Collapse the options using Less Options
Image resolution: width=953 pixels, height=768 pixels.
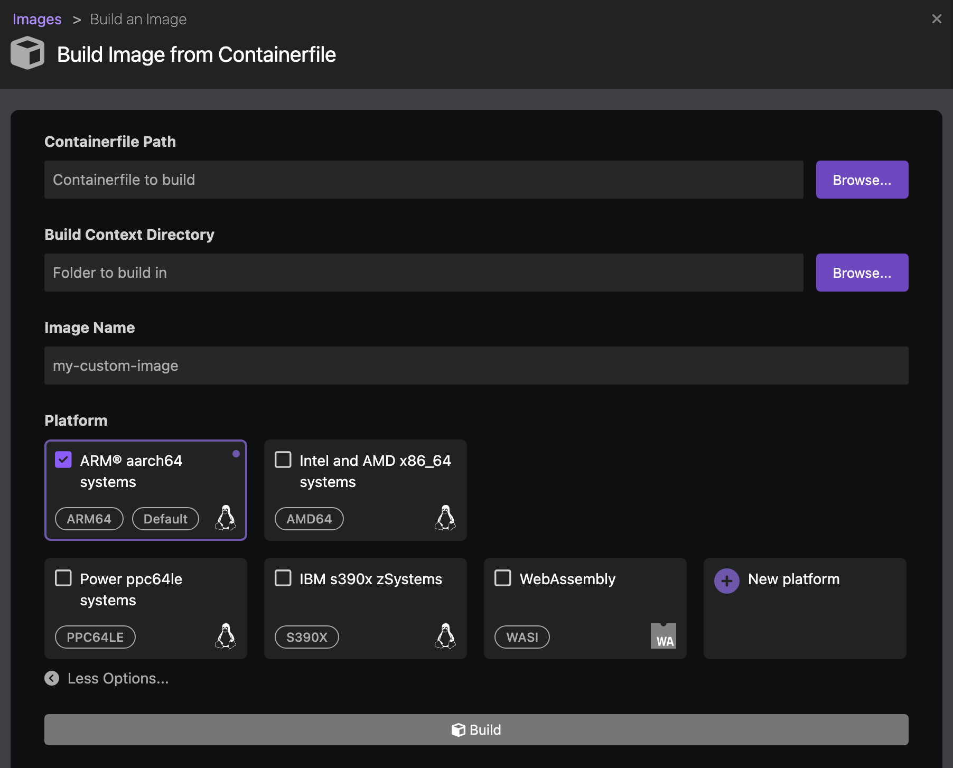(106, 678)
